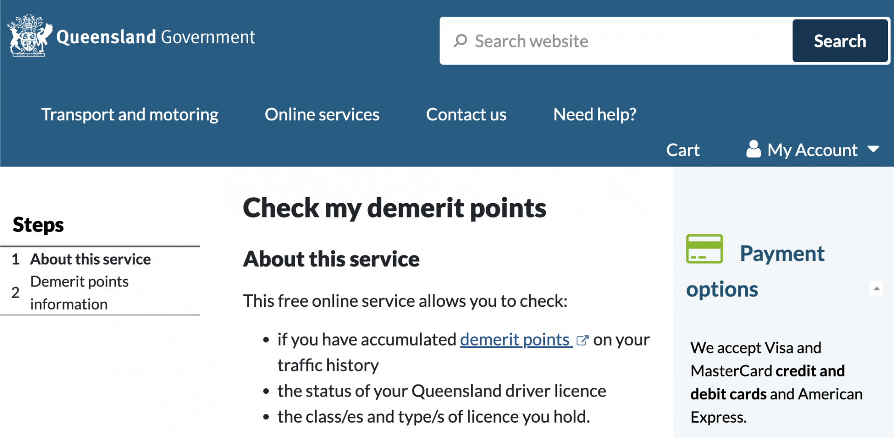Viewport: 894px width, 438px height.
Task: Click the Queensland Government header text
Action: [x=155, y=37]
